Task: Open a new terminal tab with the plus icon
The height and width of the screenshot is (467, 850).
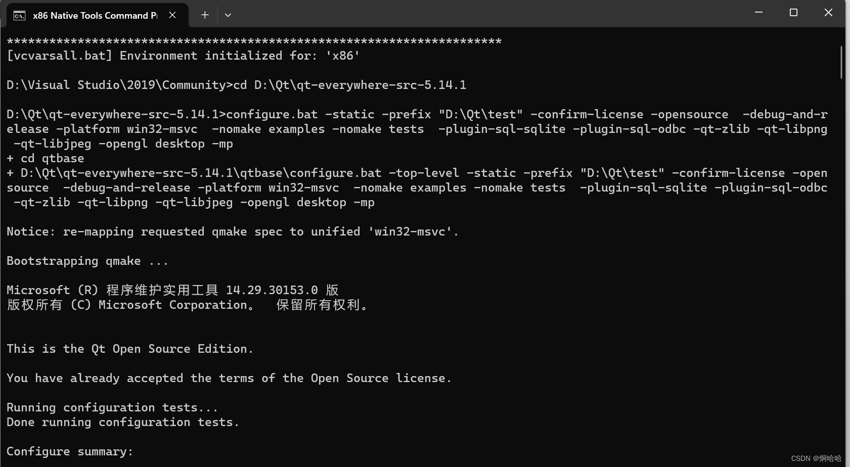Action: pos(204,15)
